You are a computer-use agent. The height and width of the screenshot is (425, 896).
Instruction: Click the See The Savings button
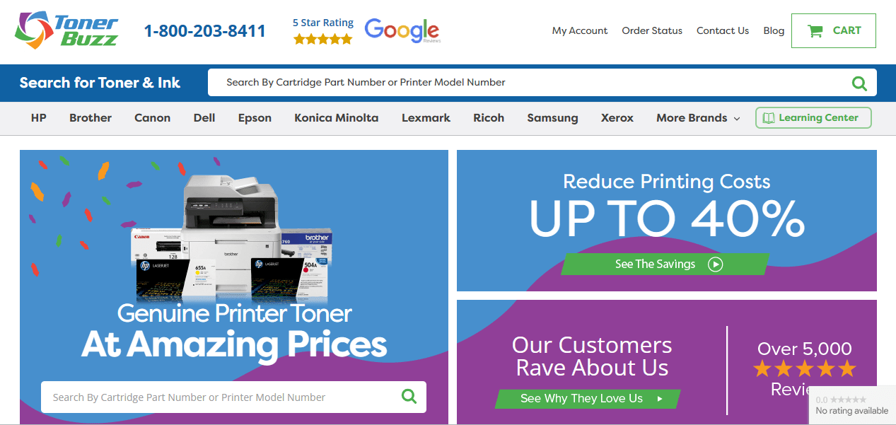[x=665, y=264]
